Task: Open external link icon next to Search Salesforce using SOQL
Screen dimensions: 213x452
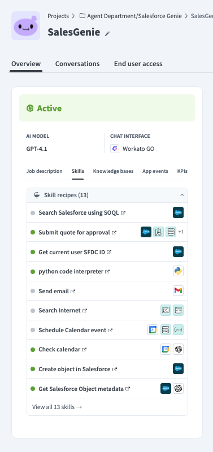Action: (x=123, y=213)
